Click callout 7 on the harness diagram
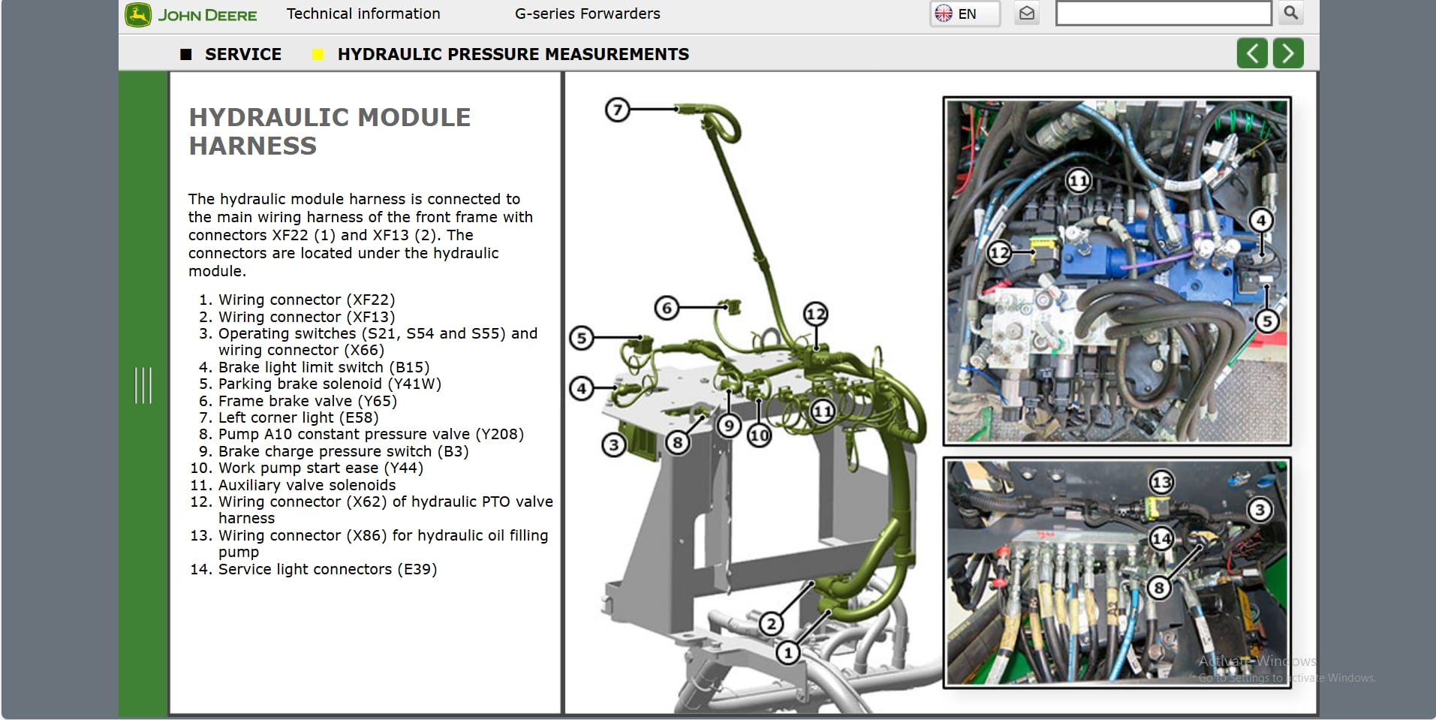The width and height of the screenshot is (1436, 720). (617, 110)
